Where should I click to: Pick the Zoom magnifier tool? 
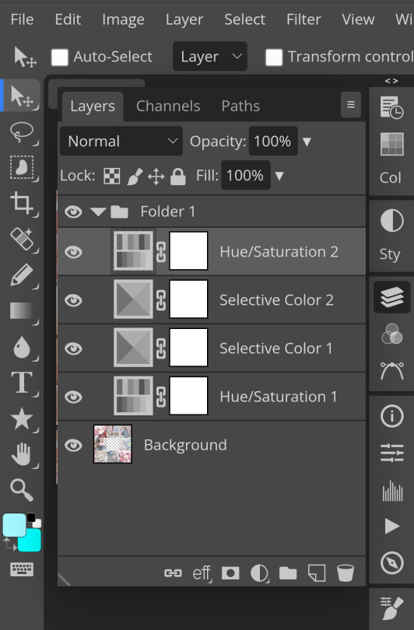[22, 490]
